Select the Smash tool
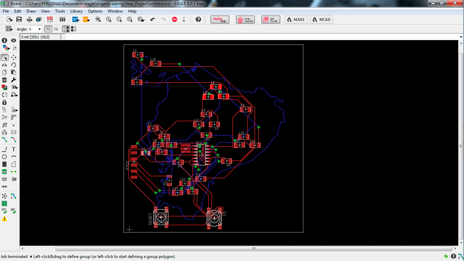This screenshot has width=464, height=261. [x=4, y=117]
